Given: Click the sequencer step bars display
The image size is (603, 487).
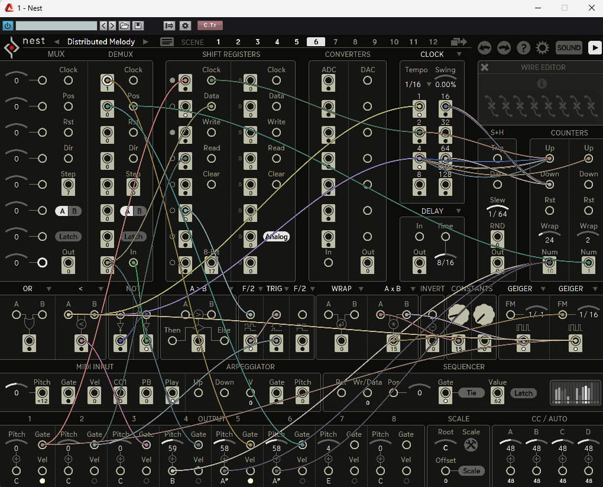Looking at the screenshot, I should (x=575, y=393).
